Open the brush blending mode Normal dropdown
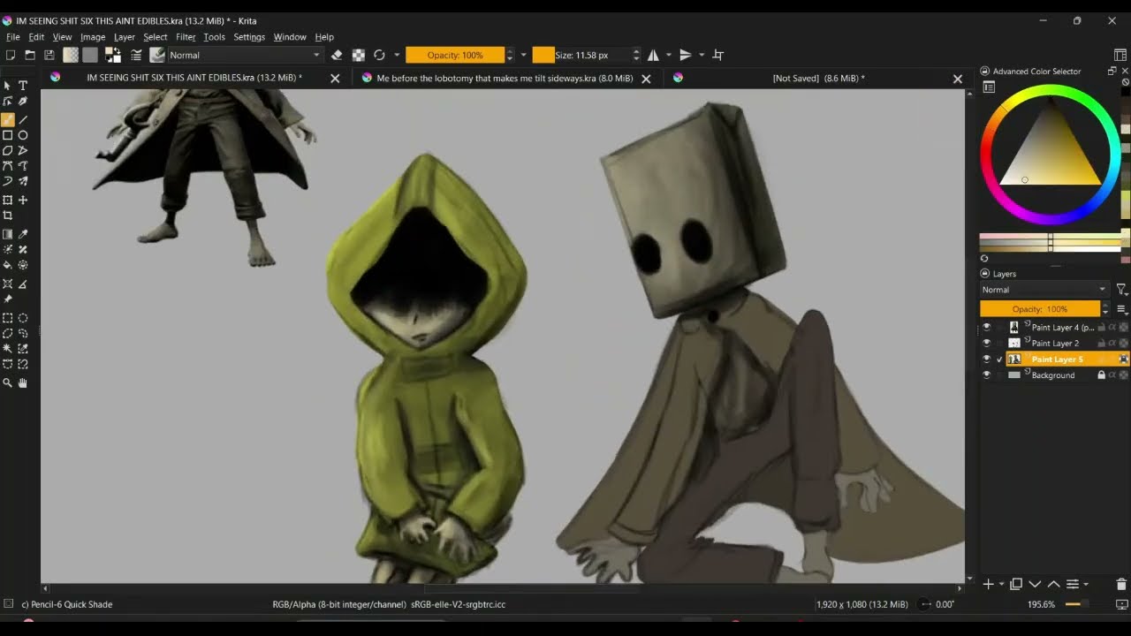The width and height of the screenshot is (1131, 636). tap(245, 55)
